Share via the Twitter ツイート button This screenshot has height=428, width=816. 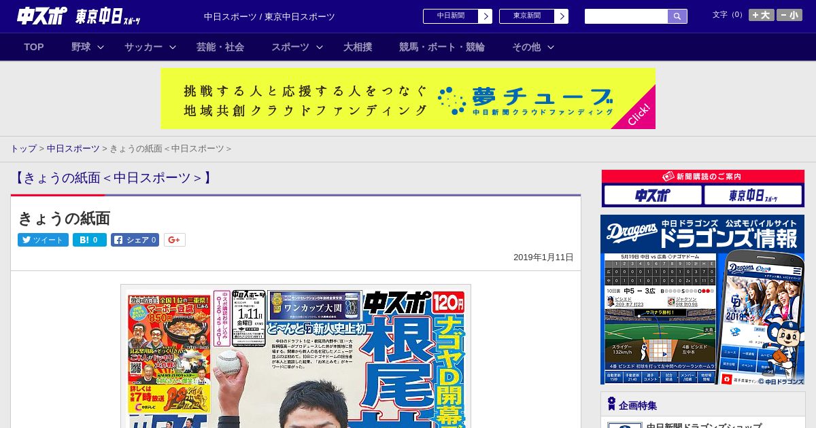click(x=43, y=240)
